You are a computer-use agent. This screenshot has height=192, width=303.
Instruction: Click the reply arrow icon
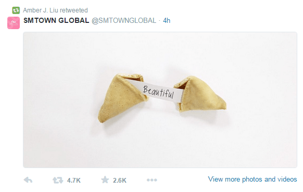click(x=28, y=180)
